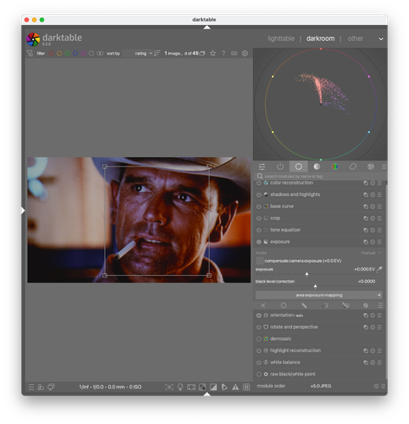
Task: Switch to darkroom view
Action: coord(321,38)
